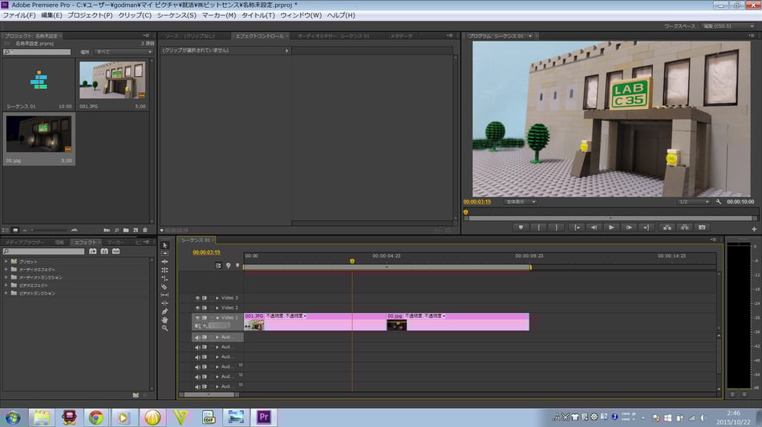Click the Mark In button in Program monitor
The width and height of the screenshot is (762, 427).
[x=538, y=228]
